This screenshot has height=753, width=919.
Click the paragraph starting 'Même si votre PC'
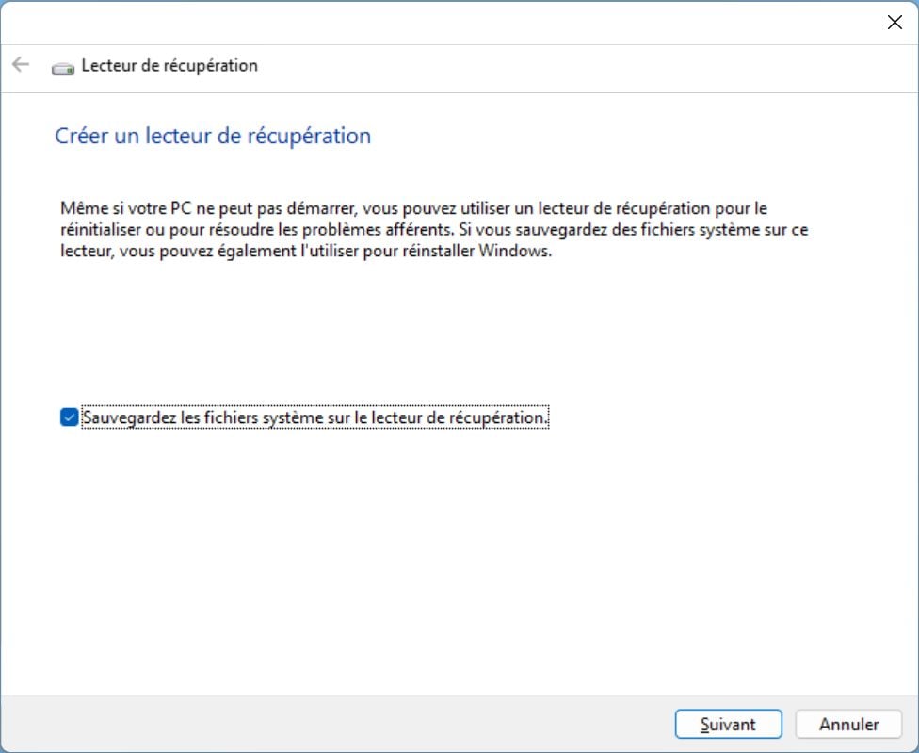(x=434, y=229)
